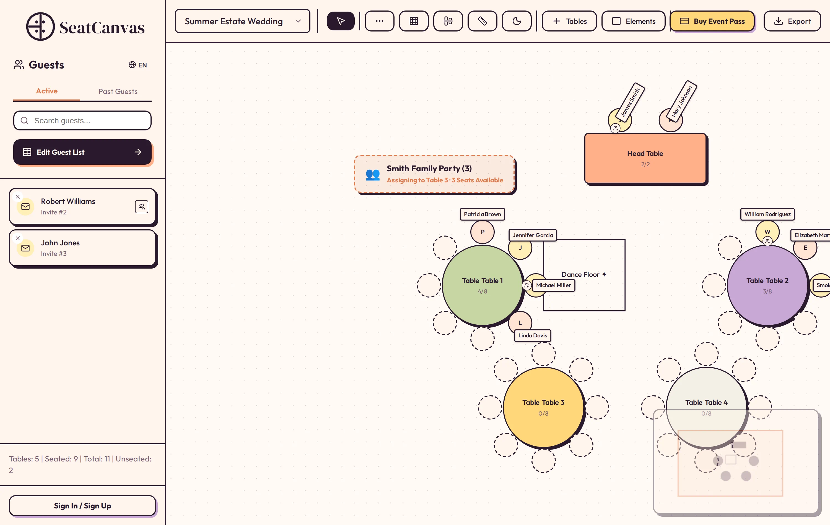The height and width of the screenshot is (525, 830).
Task: Remove Robert Williams with the X icon
Action: click(18, 196)
